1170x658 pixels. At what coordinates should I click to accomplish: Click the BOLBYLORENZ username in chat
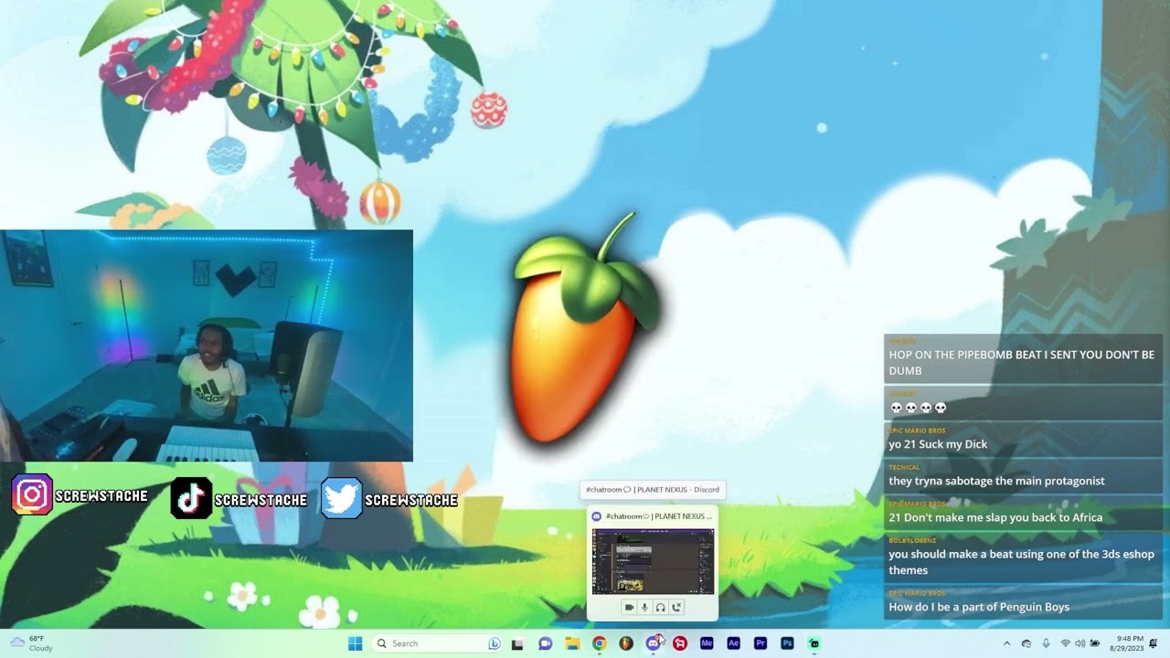pos(910,540)
